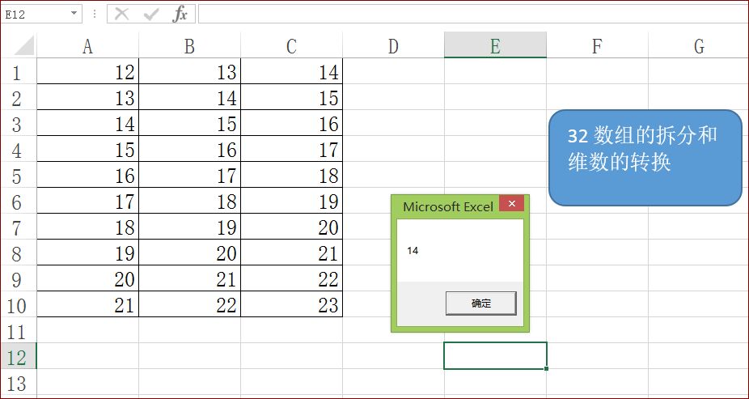Click cell B3 containing 15
Image resolution: width=749 pixels, height=399 pixels.
coord(189,123)
